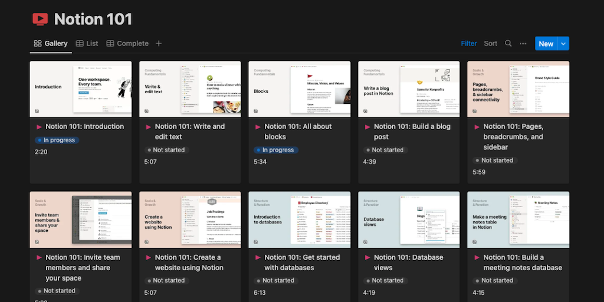Click the Notion 101 page heading
The image size is (604, 302).
[93, 19]
